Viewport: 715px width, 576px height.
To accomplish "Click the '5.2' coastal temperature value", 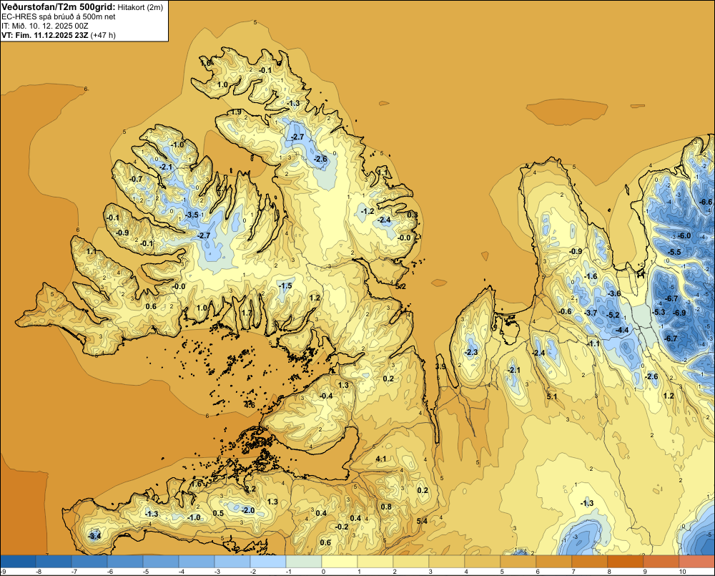I will 401,286.
